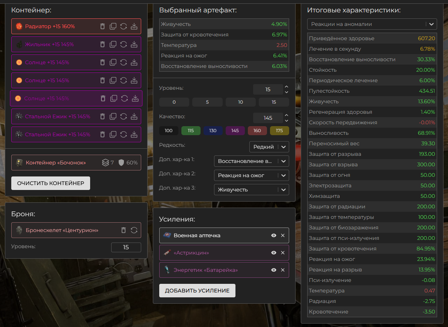Delete the Радиатор +15 160% artifact
The width and height of the screenshot is (448, 327).
pos(103,26)
